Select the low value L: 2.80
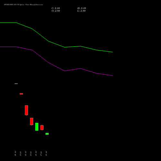Image resolution: width=161 pixels, height=161 pixels. [81, 11]
